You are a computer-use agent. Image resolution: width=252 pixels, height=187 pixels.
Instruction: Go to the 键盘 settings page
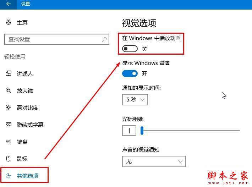click(x=22, y=142)
